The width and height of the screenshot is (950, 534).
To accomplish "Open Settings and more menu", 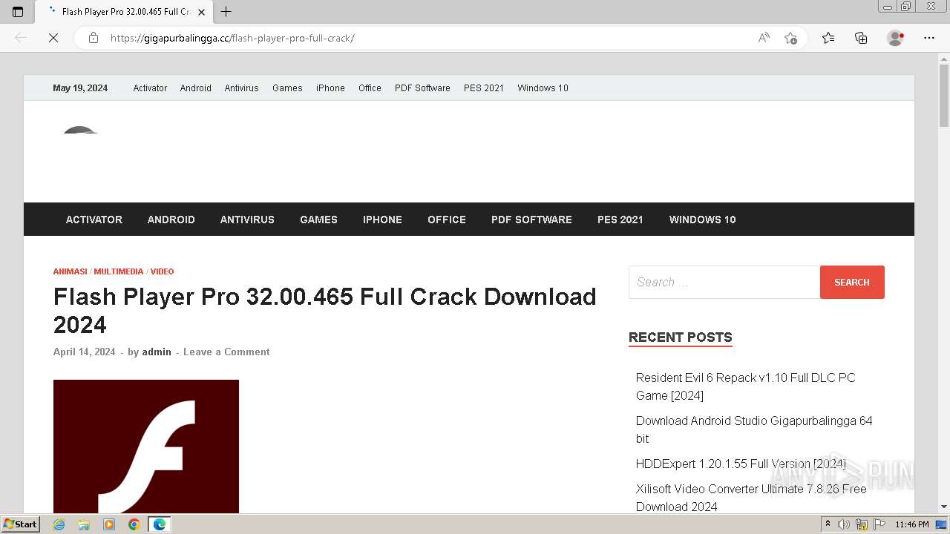I will coord(929,38).
